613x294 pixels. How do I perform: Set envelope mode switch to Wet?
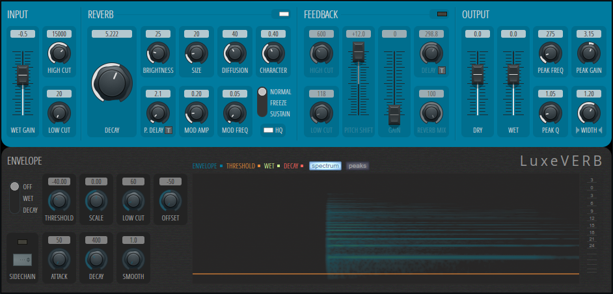(14, 198)
